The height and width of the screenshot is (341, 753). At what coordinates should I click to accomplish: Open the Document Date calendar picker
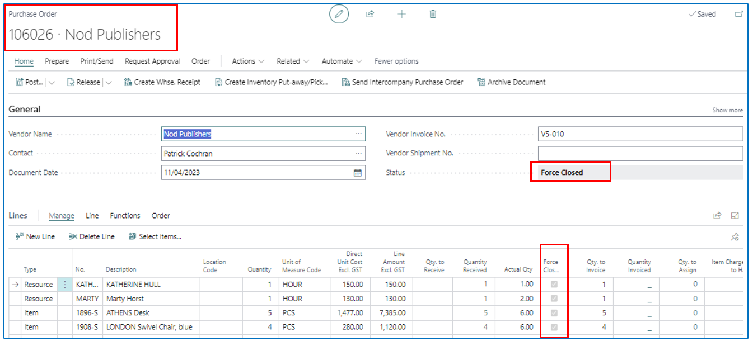coord(358,173)
